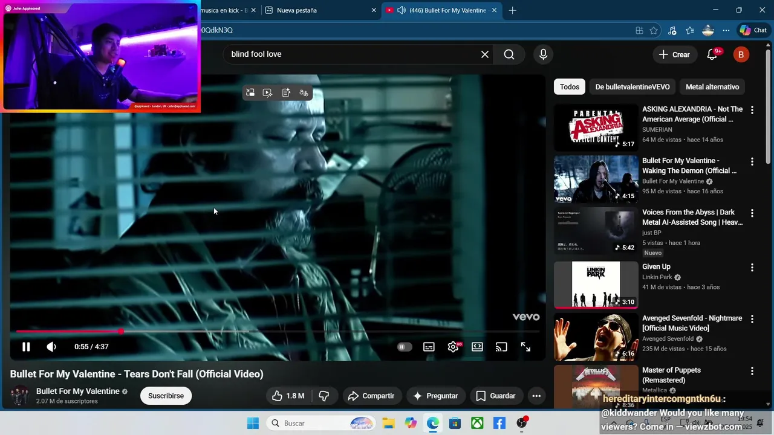The image size is (774, 435).
Task: Mute tab via speaker icon on YouTube tab
Action: point(401,10)
